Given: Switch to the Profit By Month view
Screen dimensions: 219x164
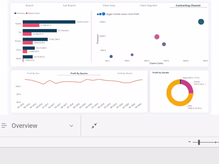Looking at the screenshot, I should (125, 73).
